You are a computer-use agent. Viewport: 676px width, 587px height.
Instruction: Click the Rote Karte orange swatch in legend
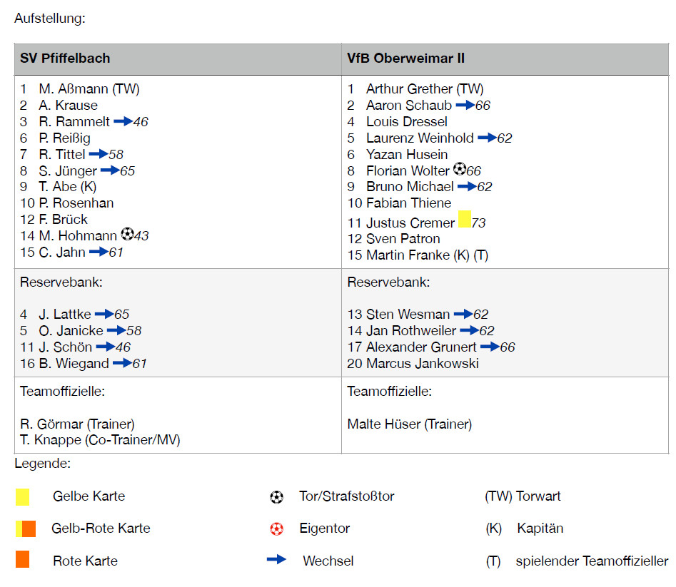[23, 560]
